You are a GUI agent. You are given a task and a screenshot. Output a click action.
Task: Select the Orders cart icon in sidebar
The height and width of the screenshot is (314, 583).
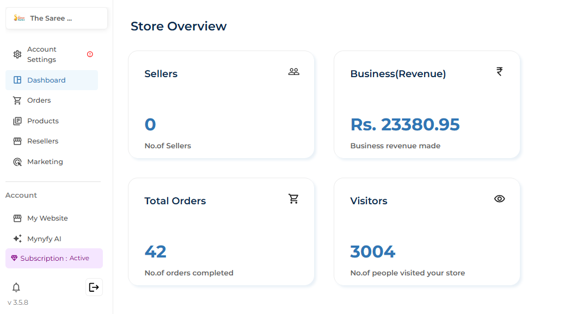click(16, 101)
